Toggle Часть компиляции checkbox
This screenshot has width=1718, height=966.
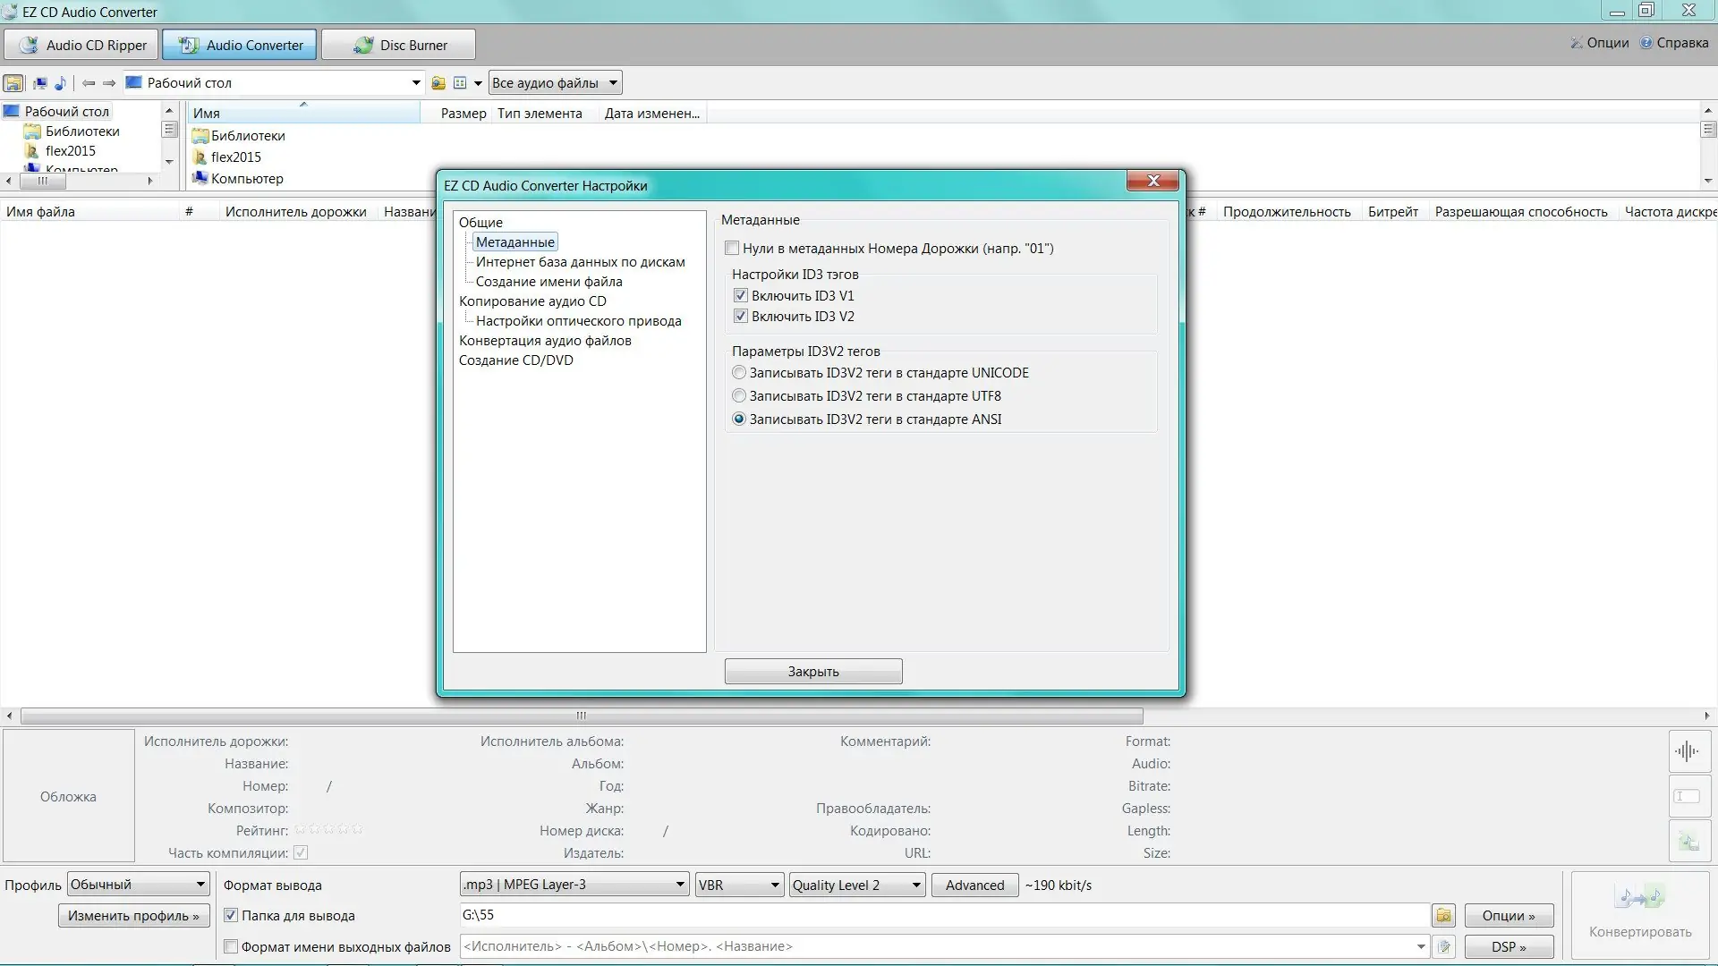(301, 852)
